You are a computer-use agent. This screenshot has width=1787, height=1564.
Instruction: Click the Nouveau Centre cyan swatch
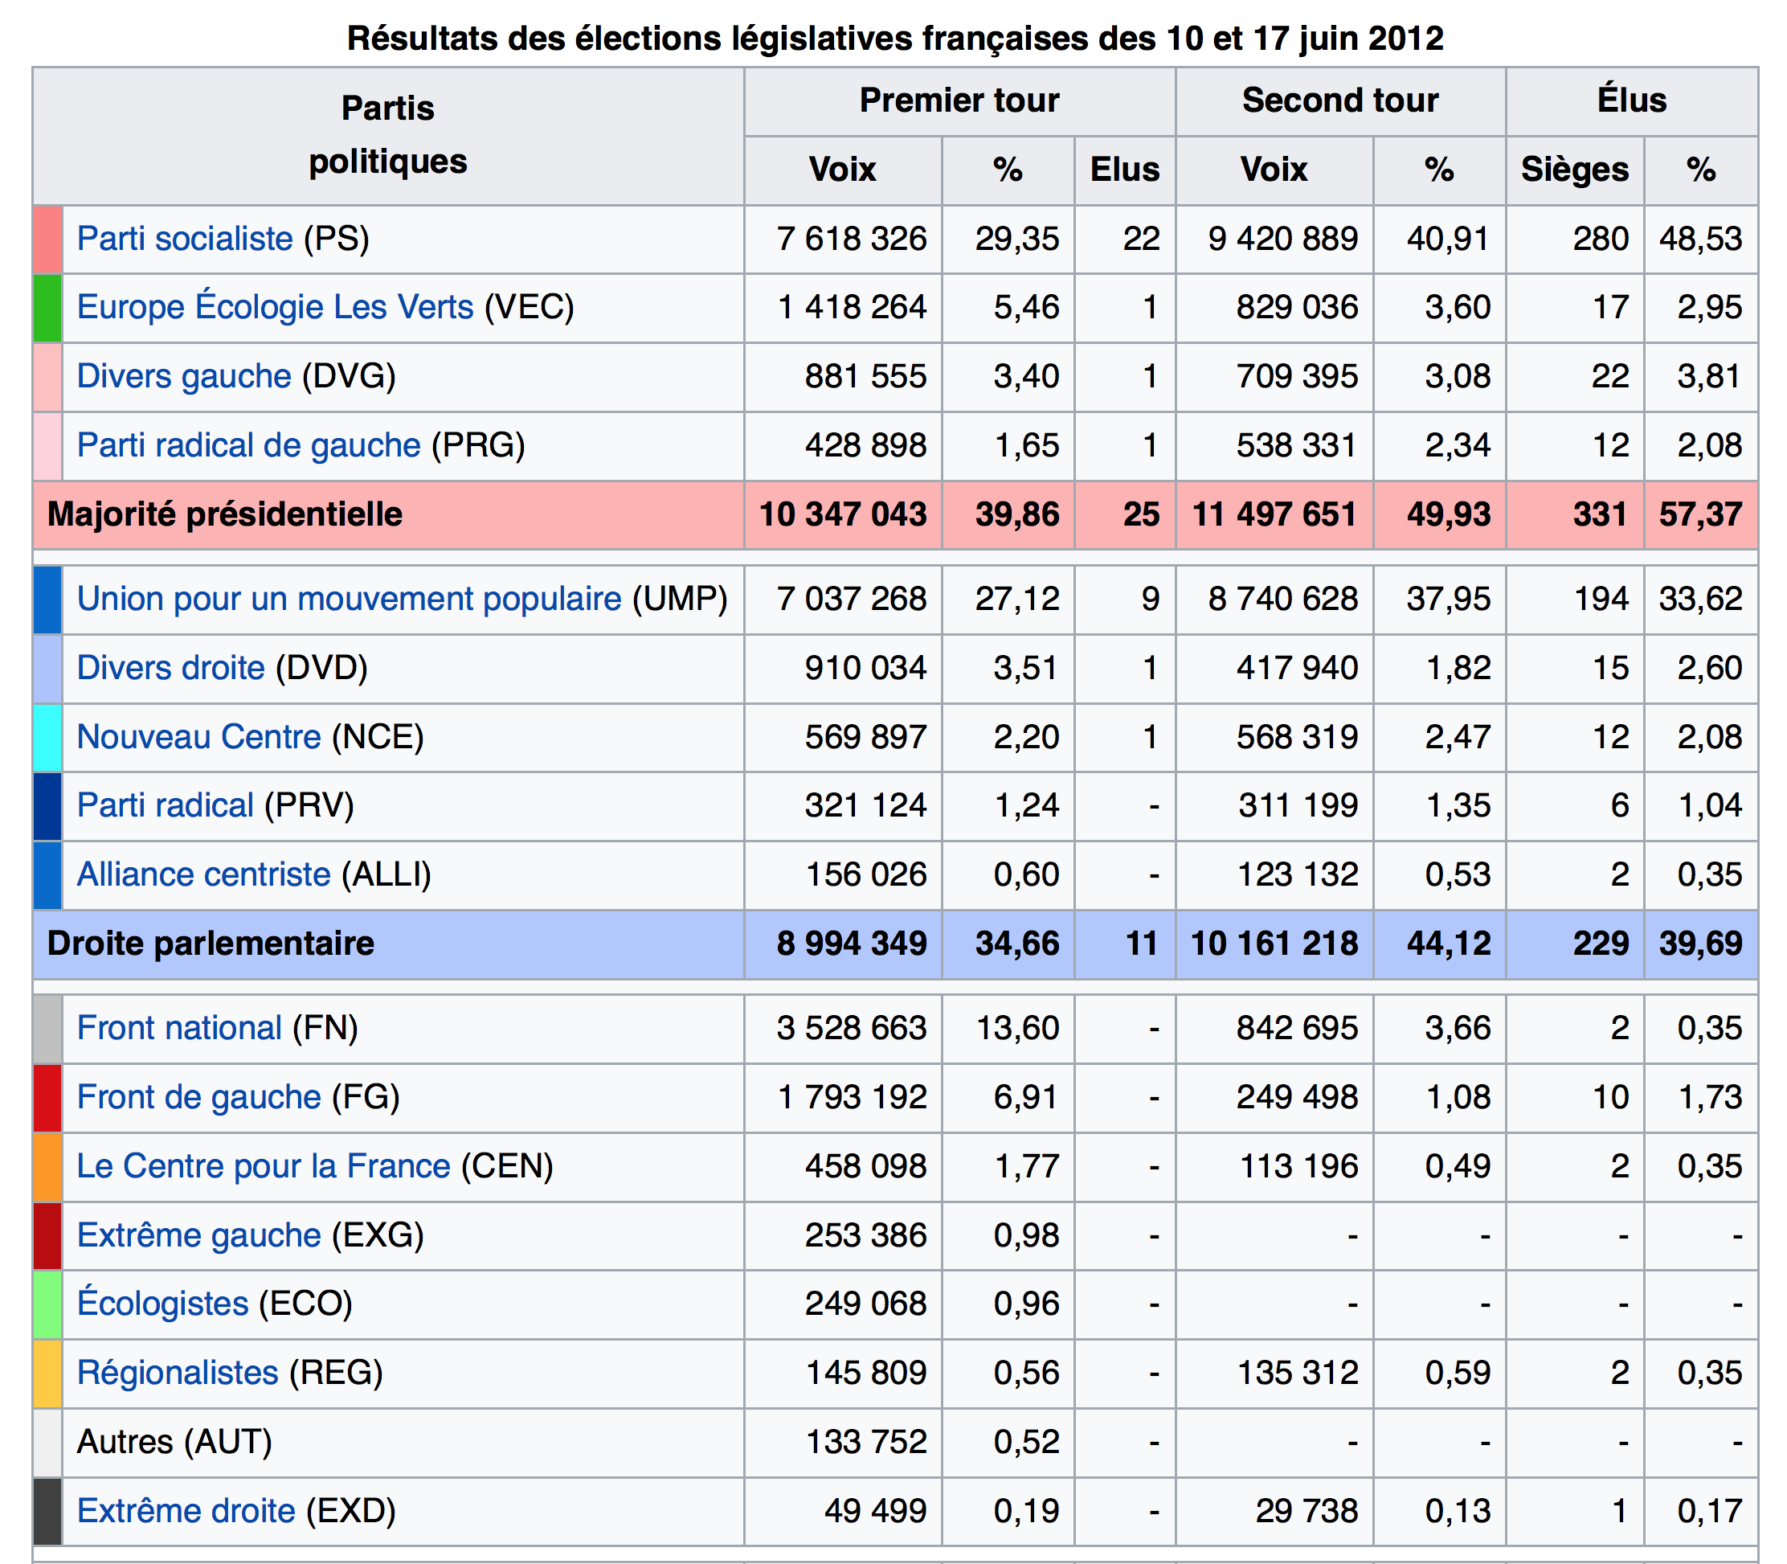[48, 738]
